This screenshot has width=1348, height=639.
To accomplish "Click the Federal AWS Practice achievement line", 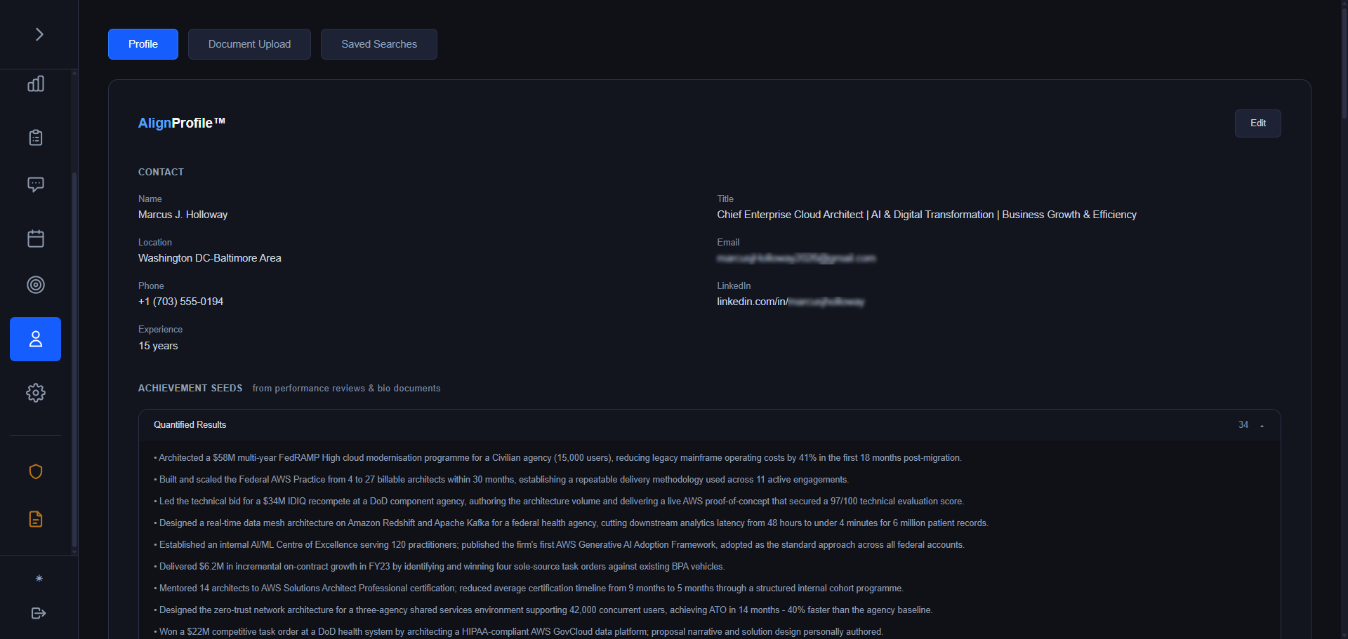I will pyautogui.click(x=501, y=480).
